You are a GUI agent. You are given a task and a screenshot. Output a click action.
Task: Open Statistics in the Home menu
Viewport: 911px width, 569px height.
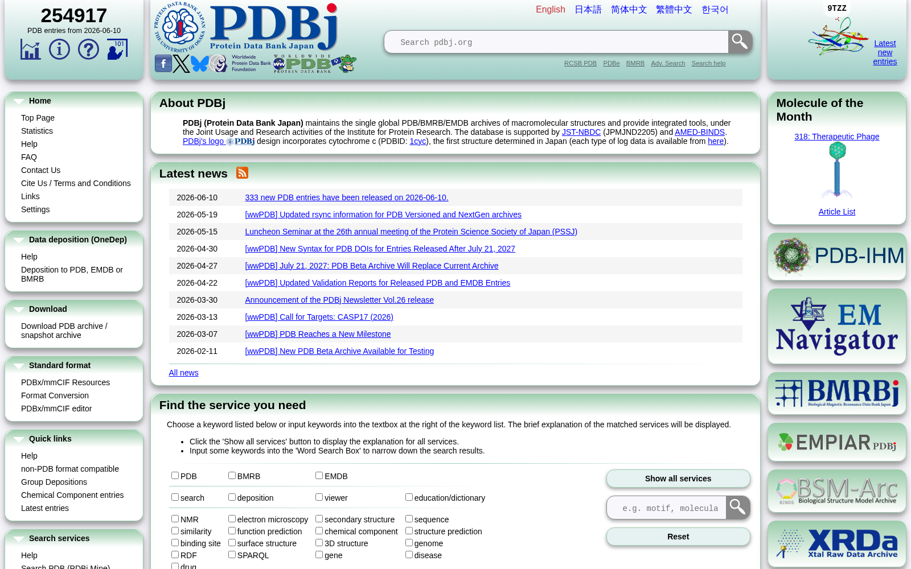[37, 131]
